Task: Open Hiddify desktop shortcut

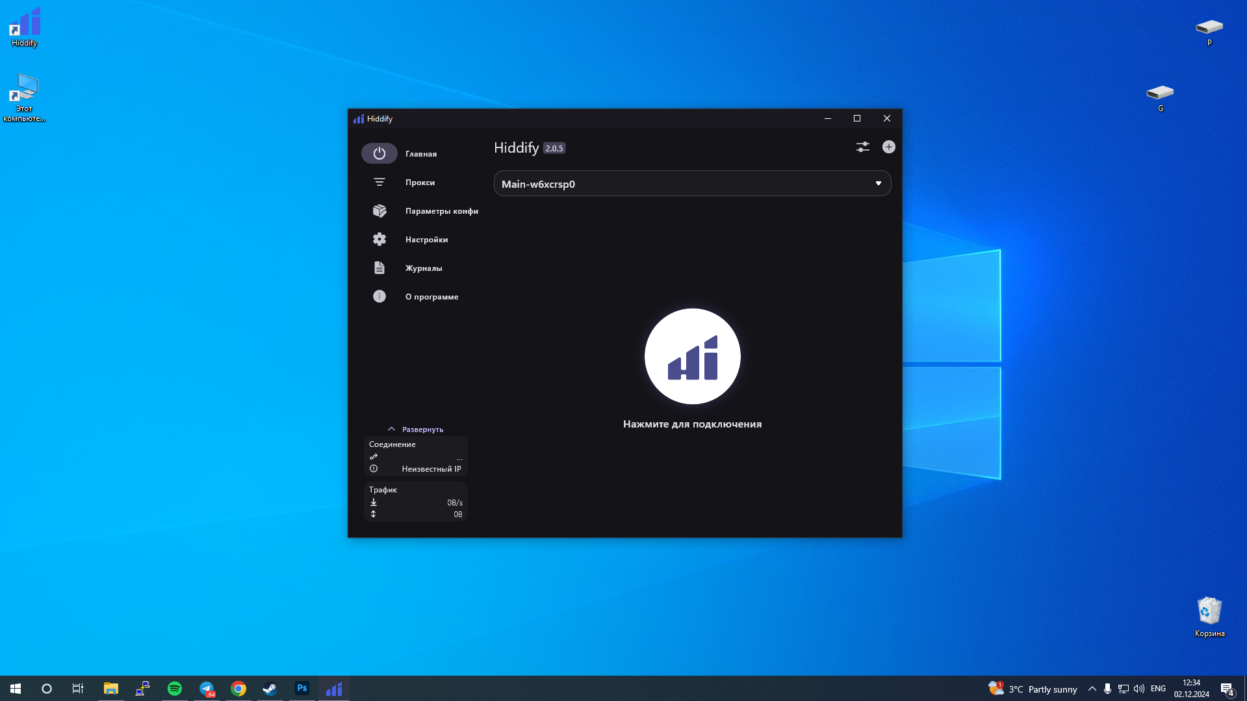Action: pos(24,27)
